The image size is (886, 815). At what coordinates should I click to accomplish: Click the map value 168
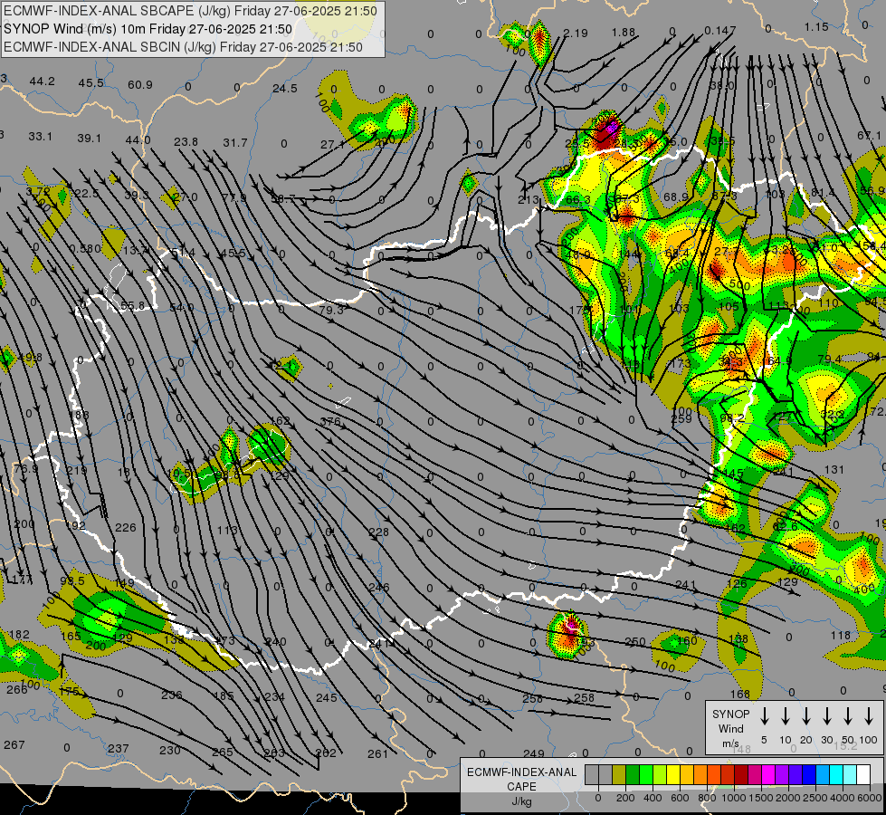739,694
